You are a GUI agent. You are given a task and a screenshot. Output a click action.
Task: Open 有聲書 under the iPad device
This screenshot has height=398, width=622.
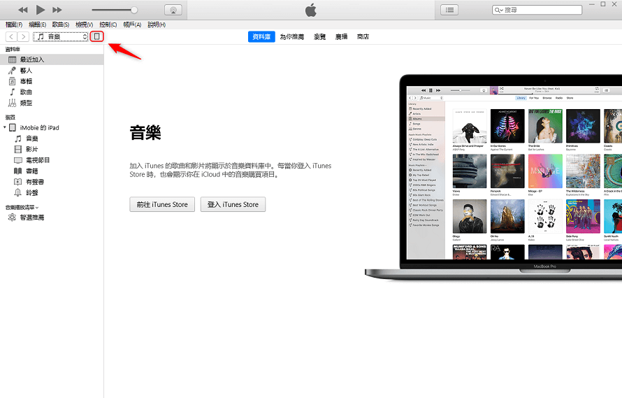(x=52, y=182)
